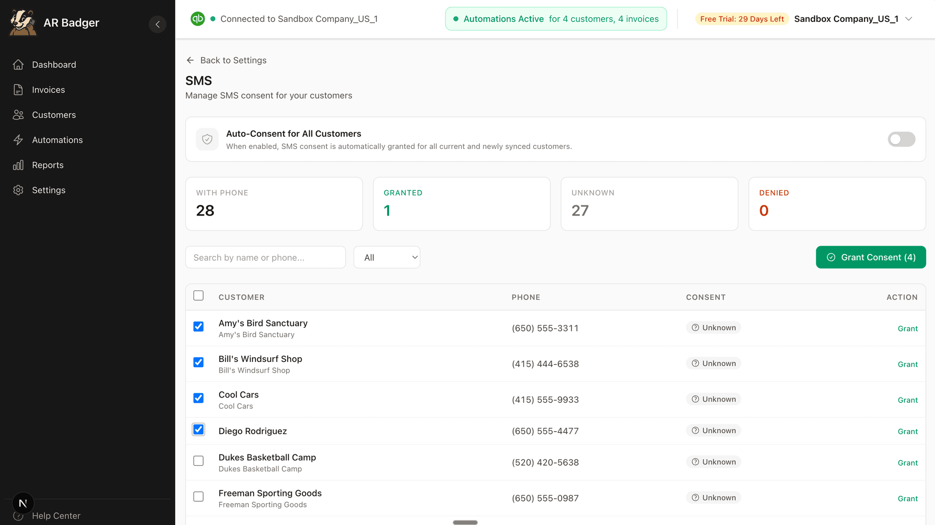Click Back to Settings
The width and height of the screenshot is (935, 525).
coord(226,60)
